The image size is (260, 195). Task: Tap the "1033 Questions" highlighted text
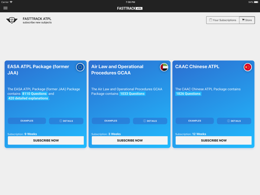click(x=132, y=94)
